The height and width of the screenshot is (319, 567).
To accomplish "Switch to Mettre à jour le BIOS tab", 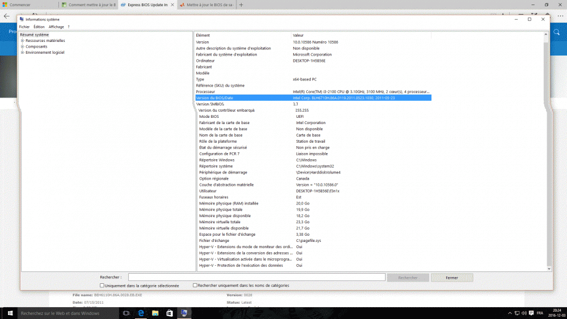I will 206,5.
